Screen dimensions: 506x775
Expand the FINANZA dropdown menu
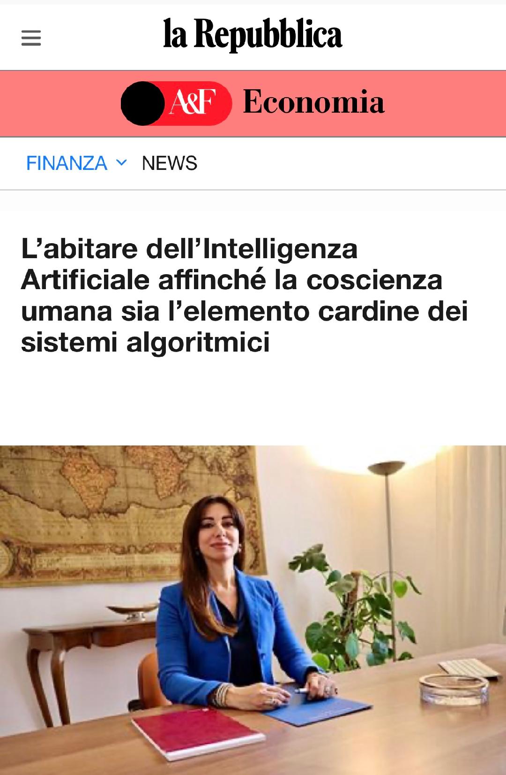point(76,163)
